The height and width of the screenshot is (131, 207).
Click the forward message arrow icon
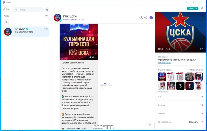coord(110,84)
